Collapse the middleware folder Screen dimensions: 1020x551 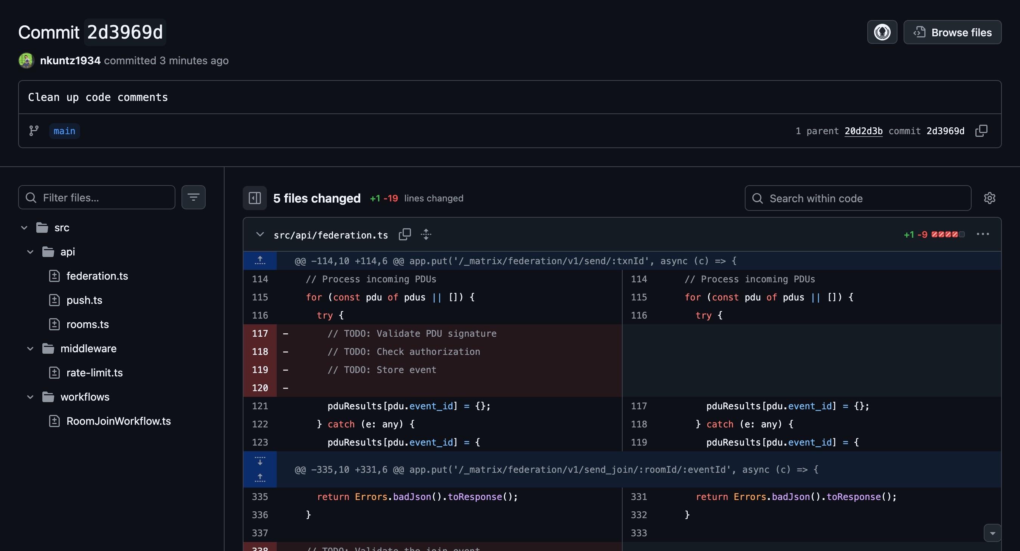pyautogui.click(x=30, y=348)
